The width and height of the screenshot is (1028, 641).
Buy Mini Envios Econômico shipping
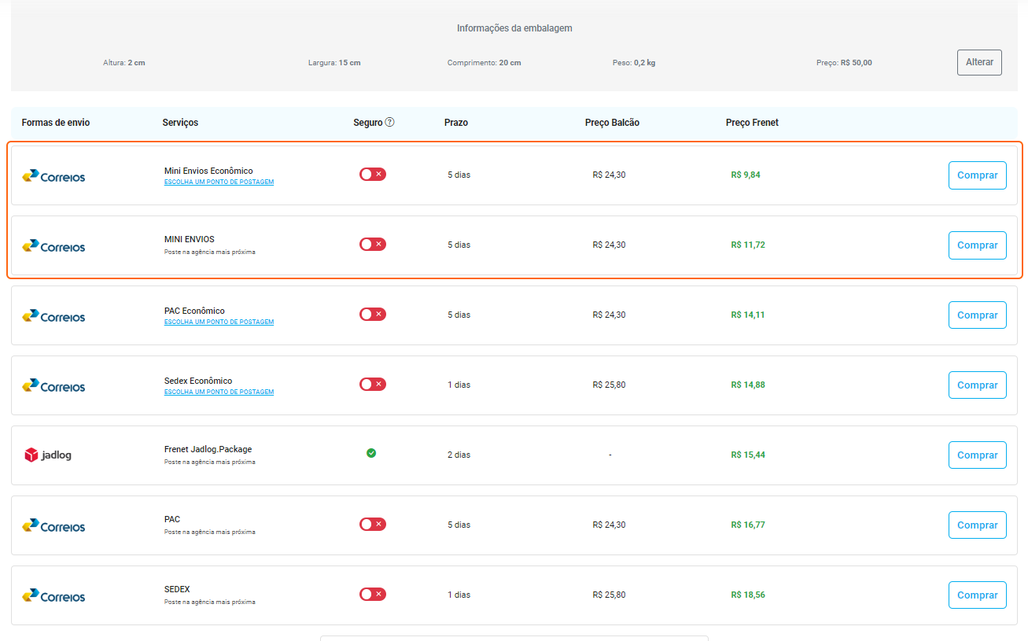click(978, 175)
